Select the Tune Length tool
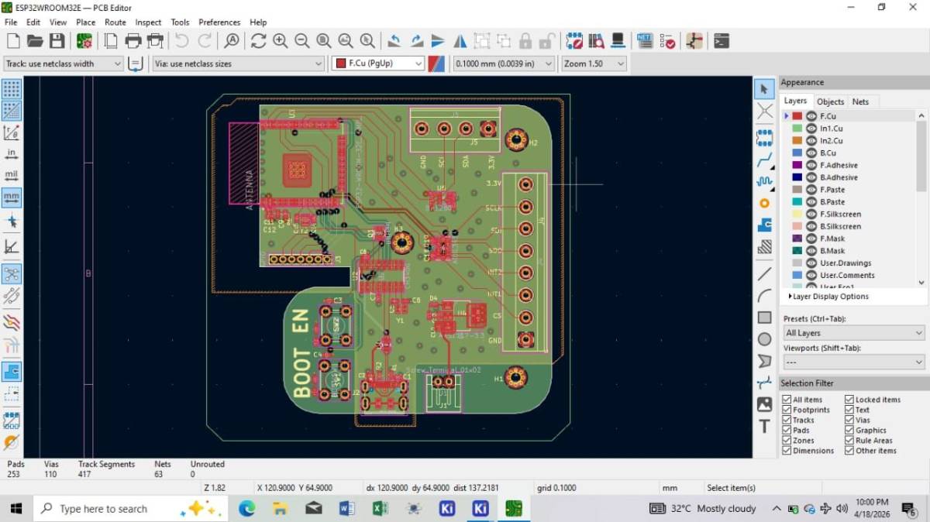 click(764, 182)
